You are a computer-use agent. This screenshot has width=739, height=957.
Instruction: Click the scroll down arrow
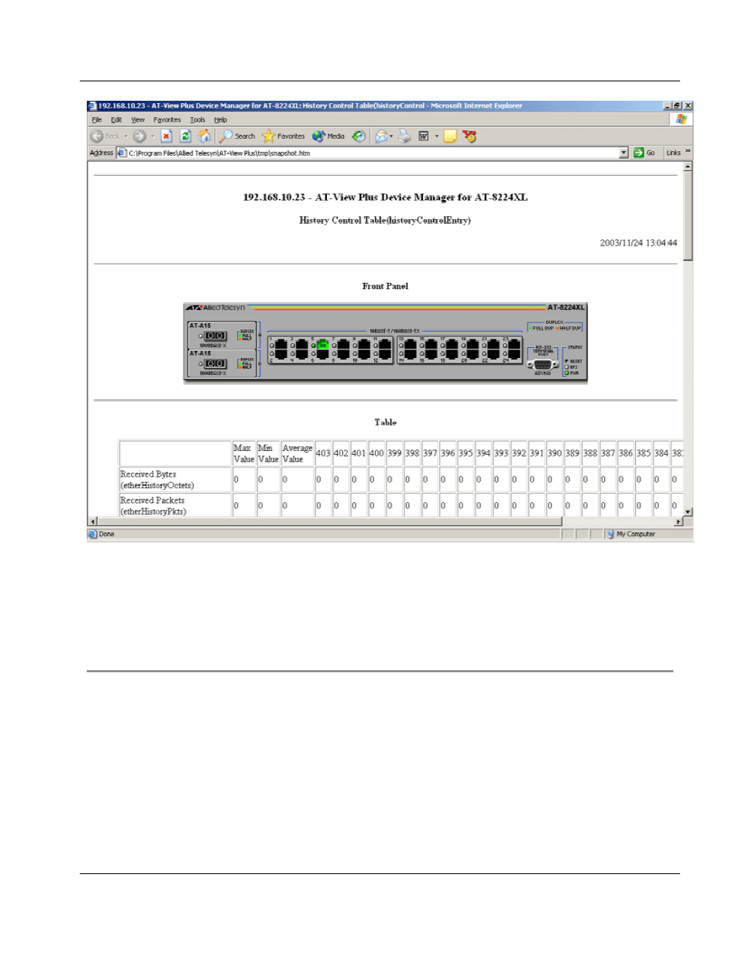pyautogui.click(x=688, y=512)
